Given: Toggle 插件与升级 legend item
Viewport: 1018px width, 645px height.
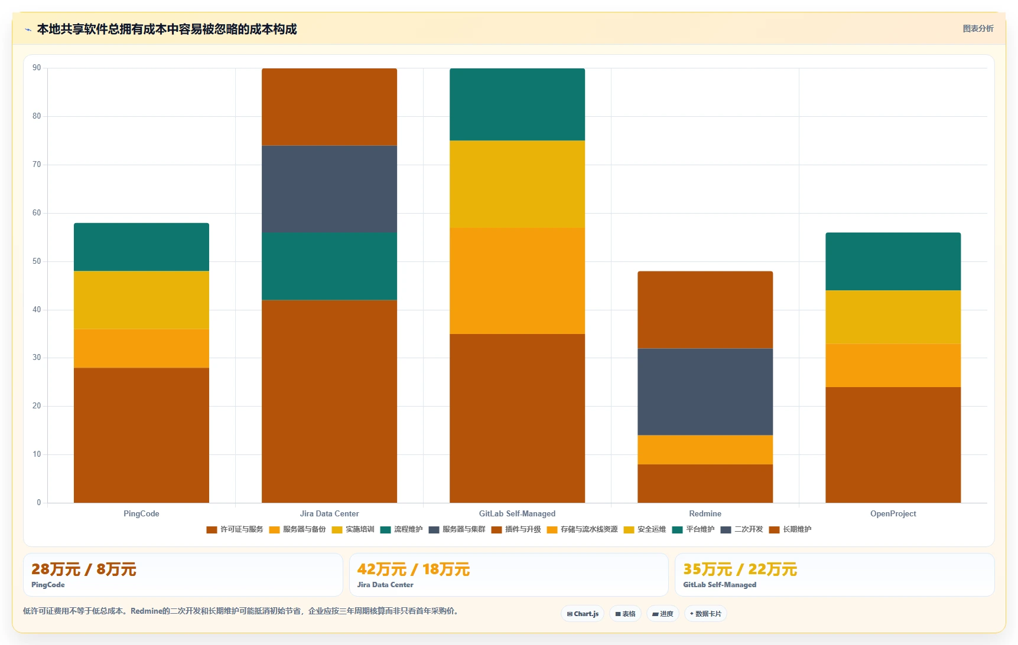Looking at the screenshot, I should [516, 529].
